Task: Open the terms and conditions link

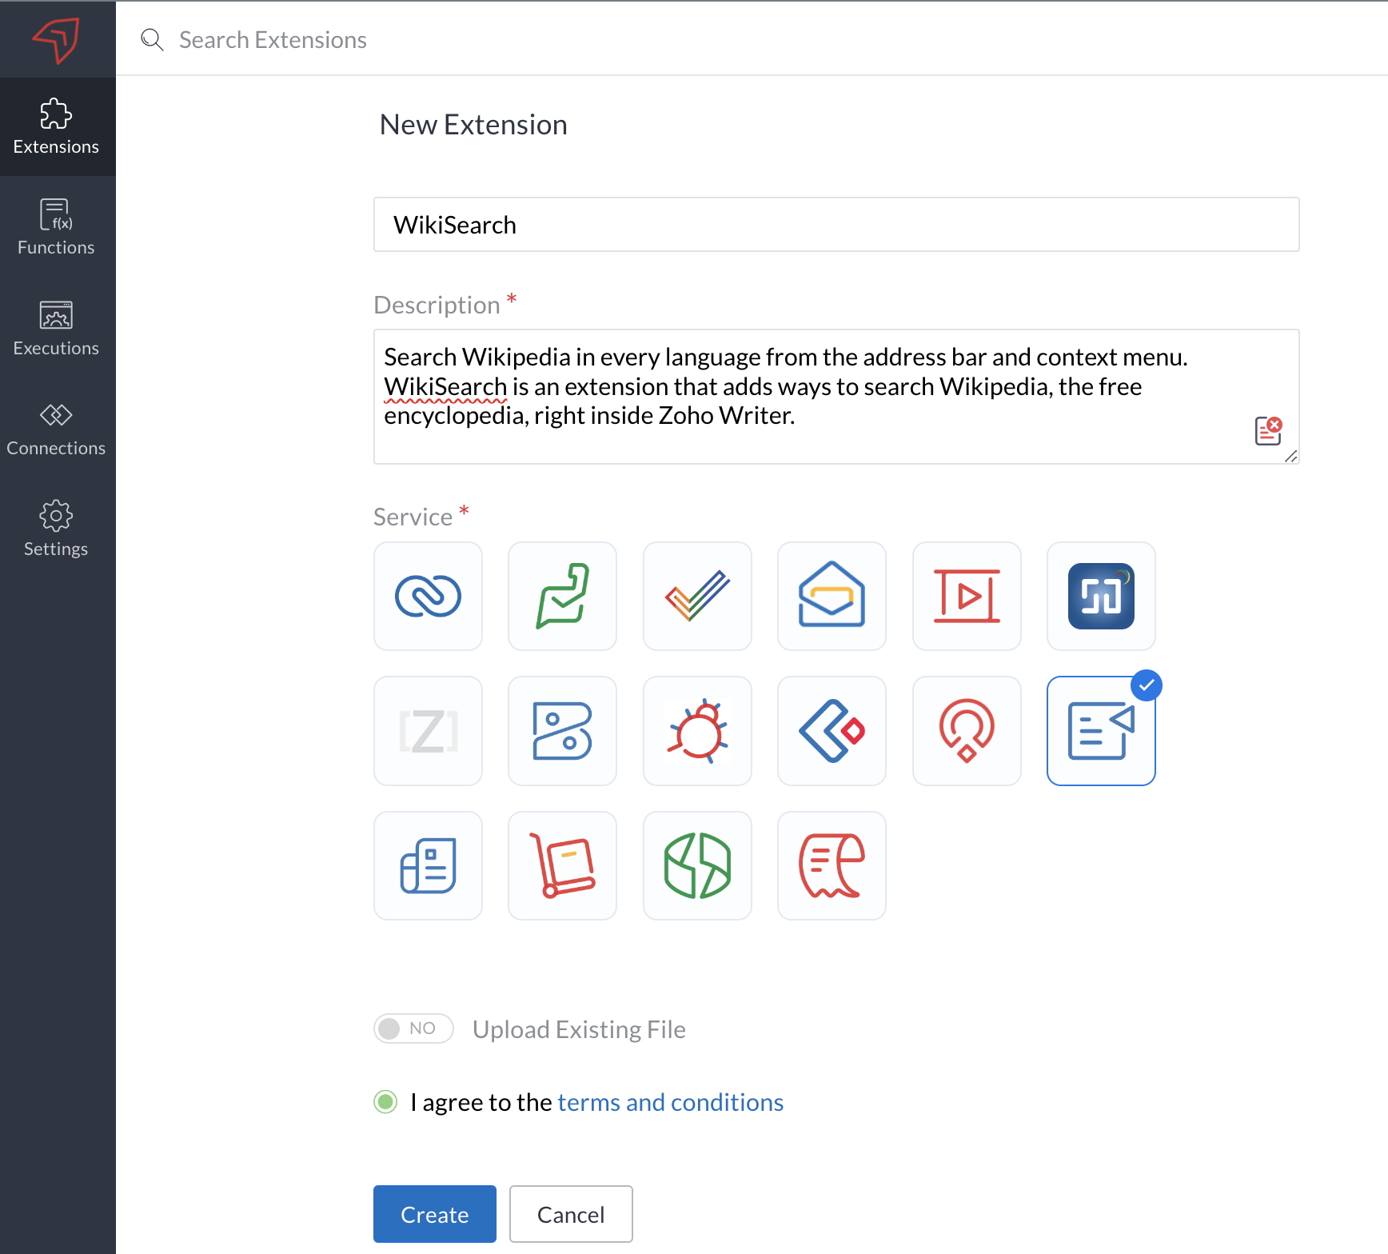Action: click(670, 1102)
